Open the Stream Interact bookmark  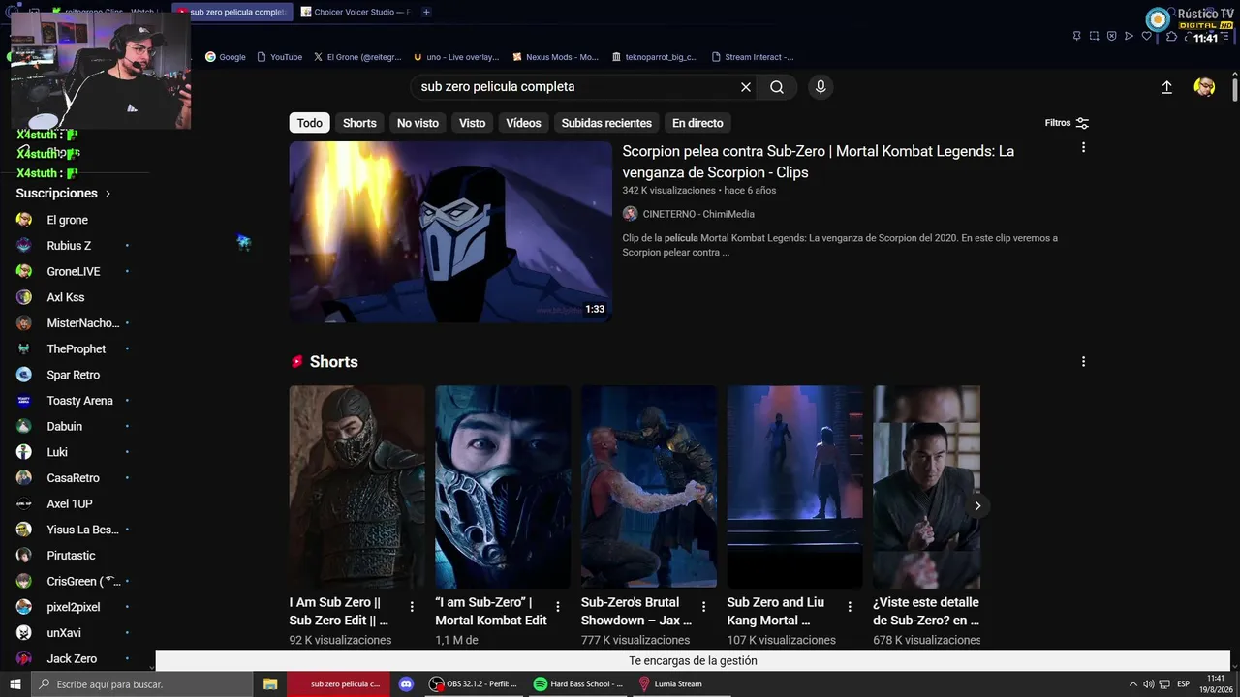coord(753,57)
